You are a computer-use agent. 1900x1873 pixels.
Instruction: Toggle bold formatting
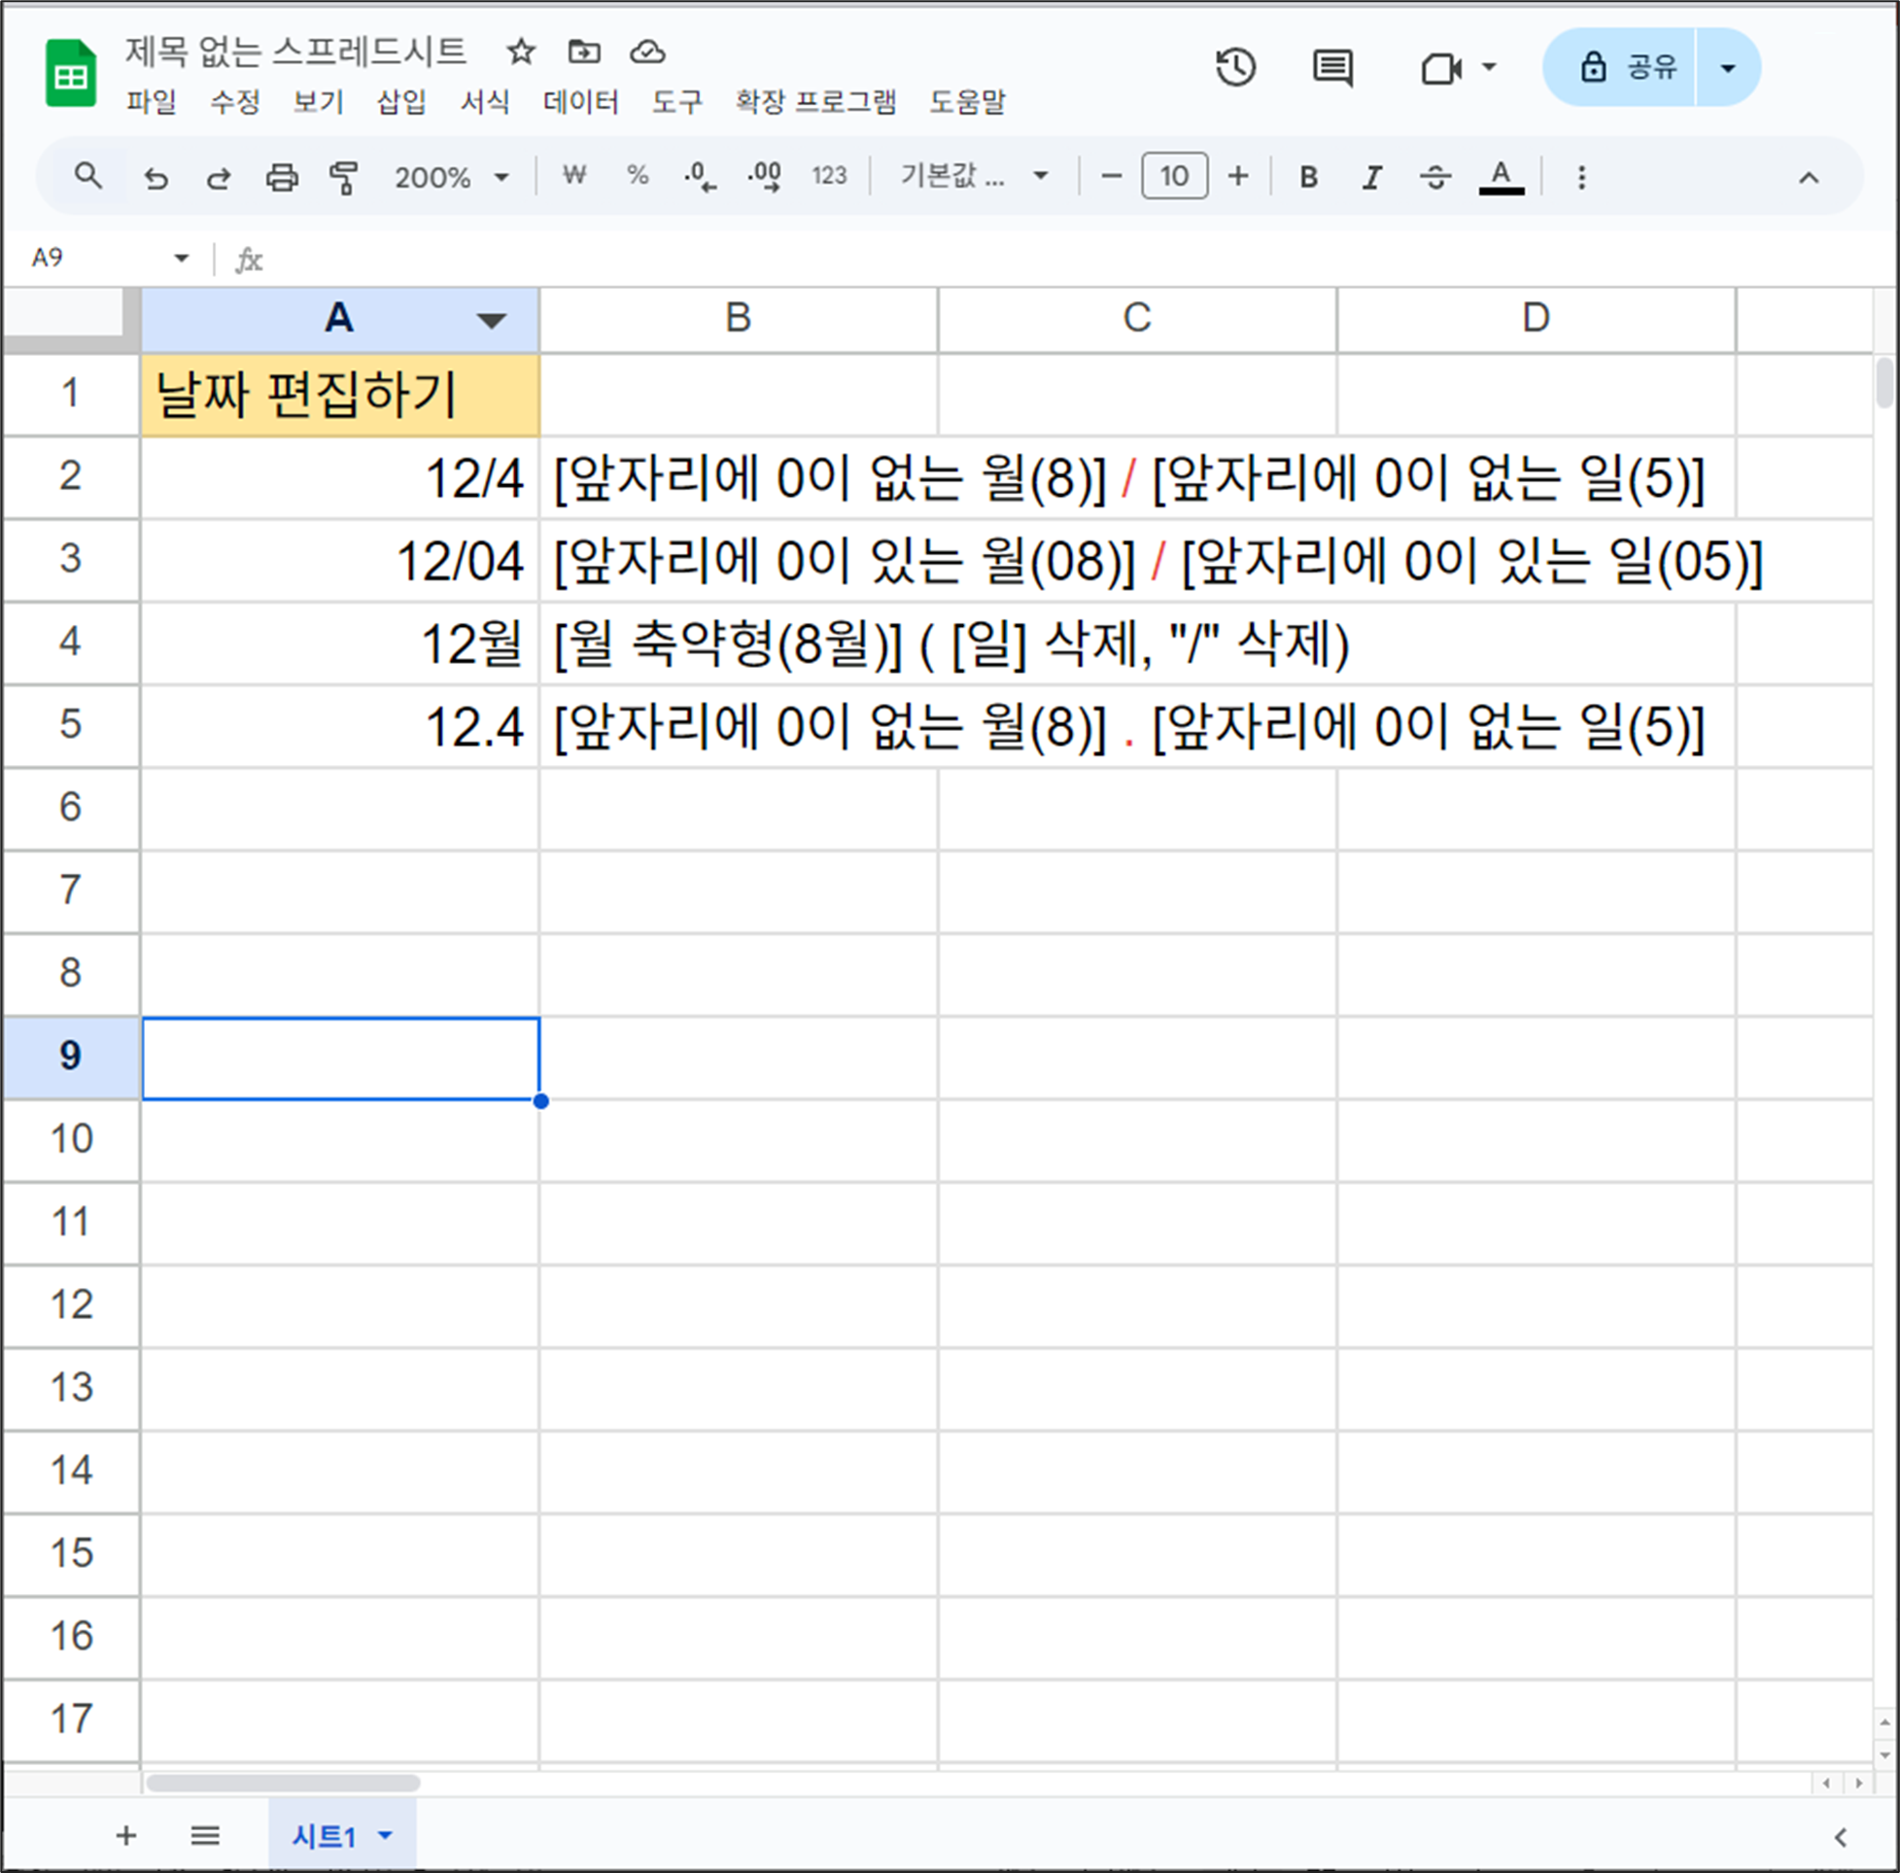[1308, 177]
